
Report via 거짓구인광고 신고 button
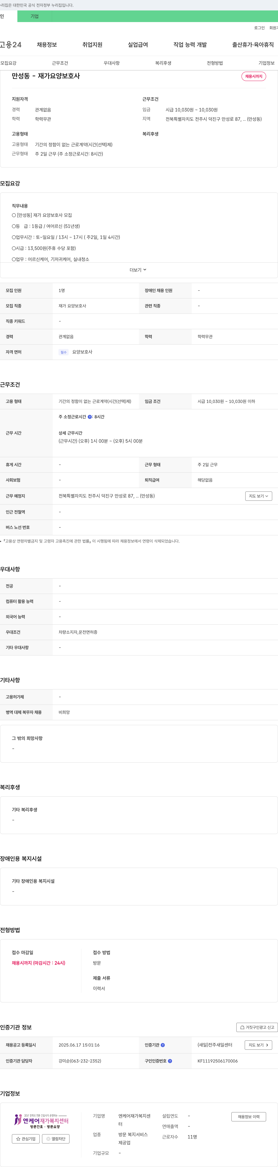click(257, 1027)
